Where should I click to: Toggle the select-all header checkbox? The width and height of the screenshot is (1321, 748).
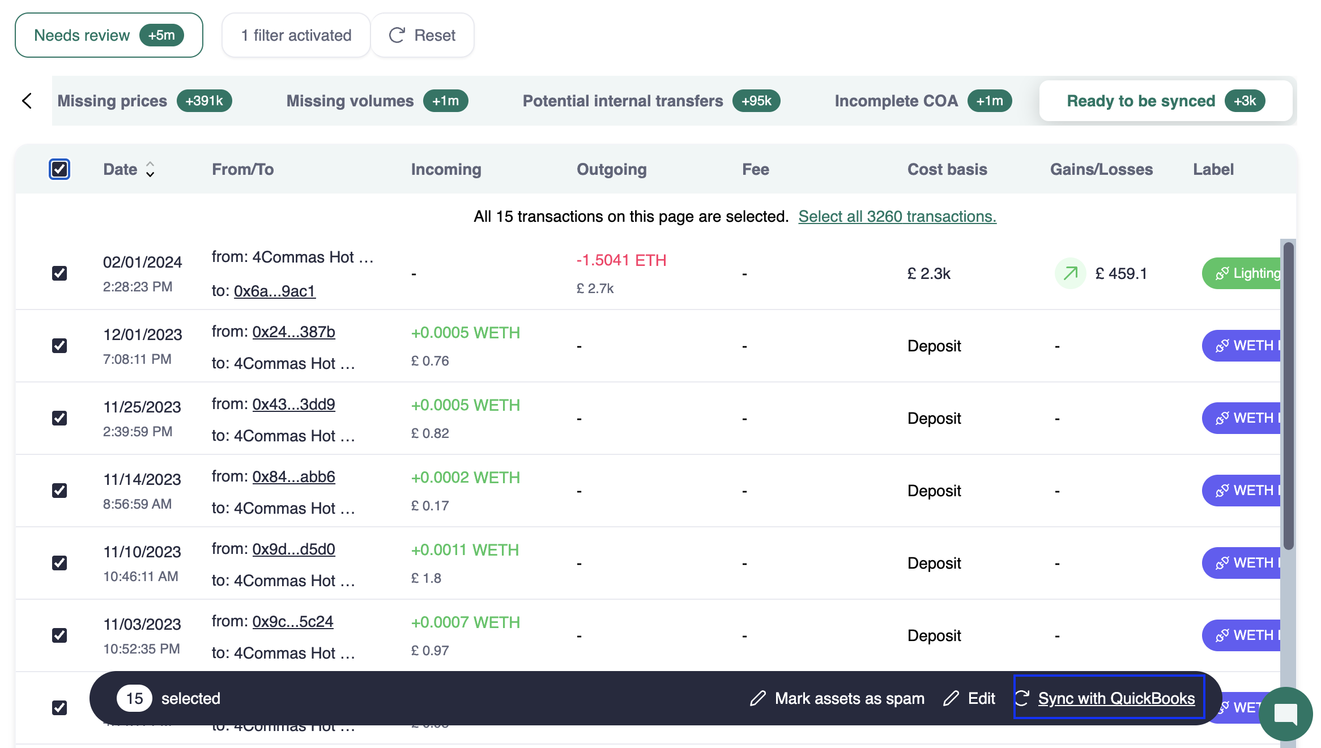59,169
